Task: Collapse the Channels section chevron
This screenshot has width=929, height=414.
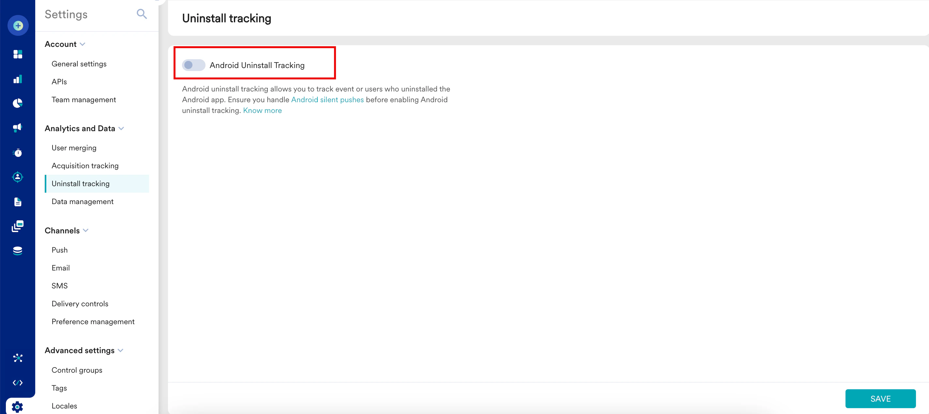Action: pos(86,230)
